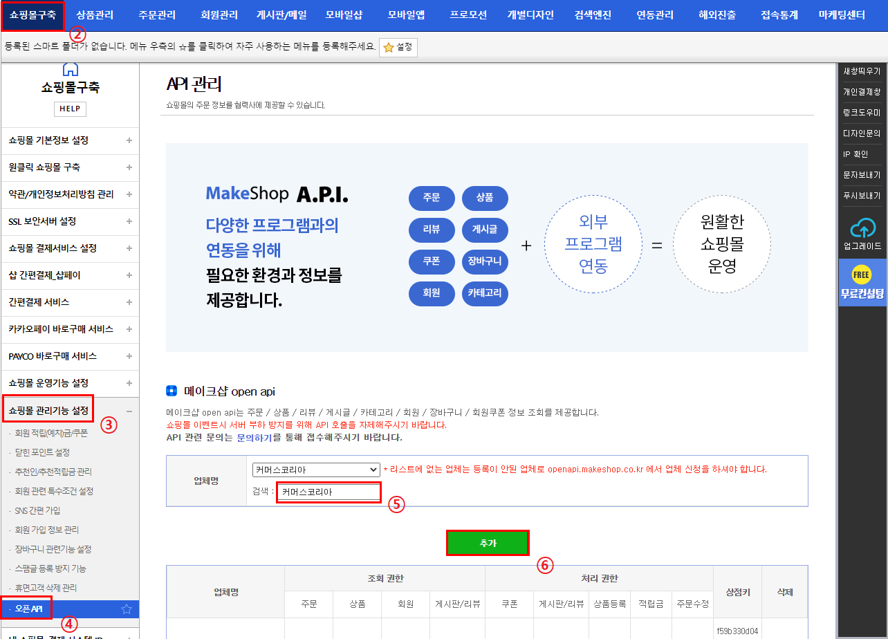Screen dimensions: 888x639
Task: Click the 업그레이드 cloud upload icon
Action: pyautogui.click(x=862, y=228)
